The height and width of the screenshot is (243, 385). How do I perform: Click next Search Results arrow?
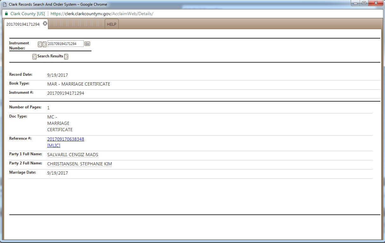(66, 57)
